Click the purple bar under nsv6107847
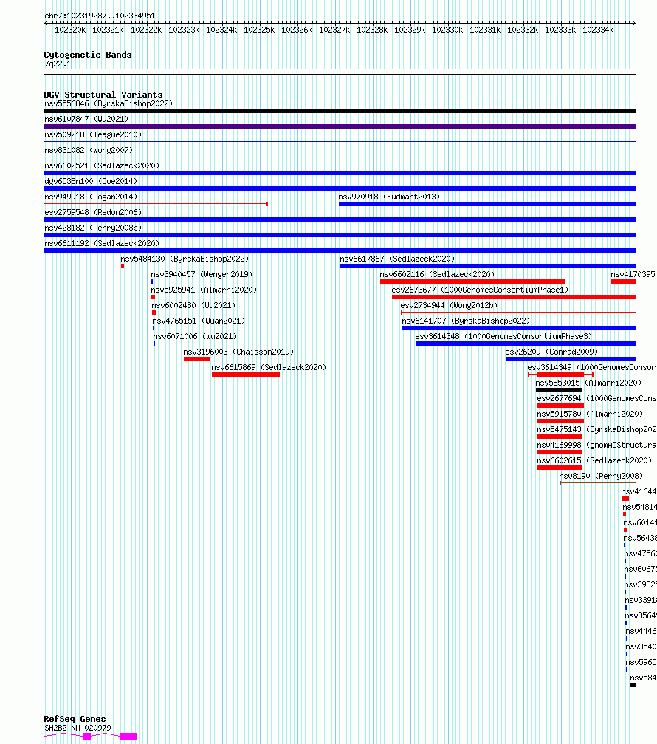This screenshot has width=657, height=744. click(x=340, y=126)
